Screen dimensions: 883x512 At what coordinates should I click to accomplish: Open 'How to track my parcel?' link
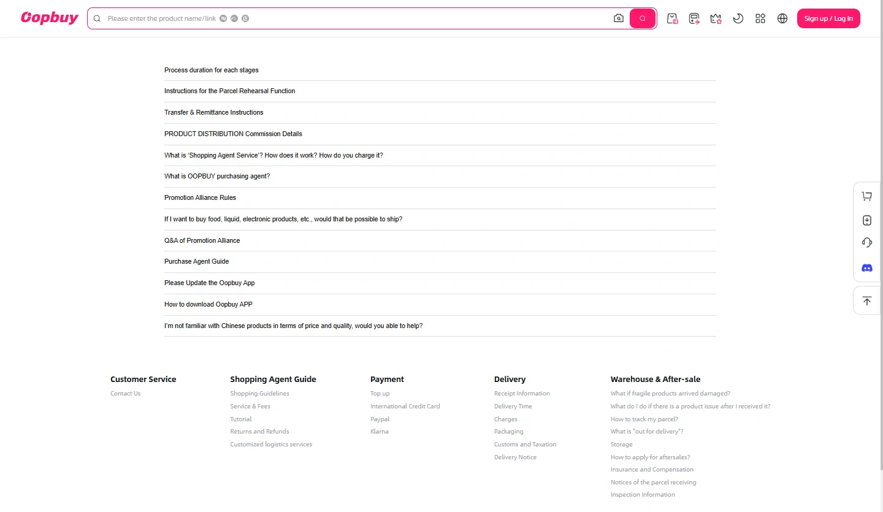(644, 419)
